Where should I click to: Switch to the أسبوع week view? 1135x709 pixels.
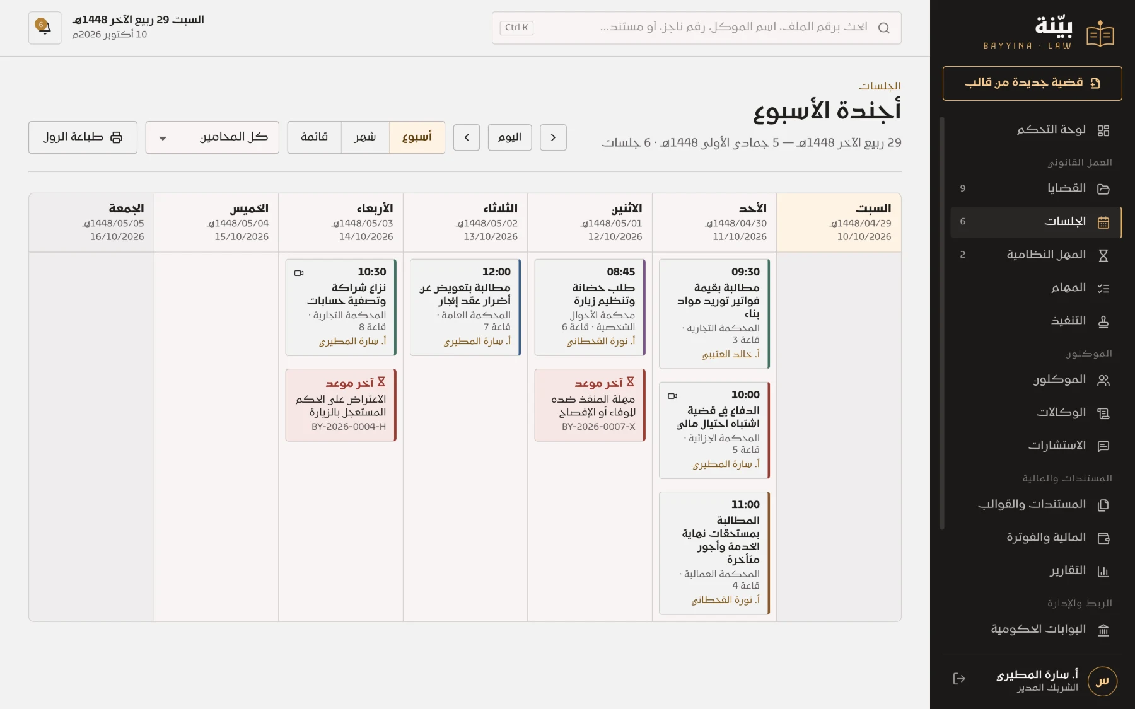click(x=417, y=137)
